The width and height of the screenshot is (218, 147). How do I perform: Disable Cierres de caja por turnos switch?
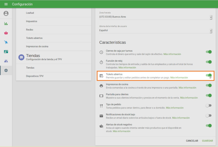click(208, 52)
